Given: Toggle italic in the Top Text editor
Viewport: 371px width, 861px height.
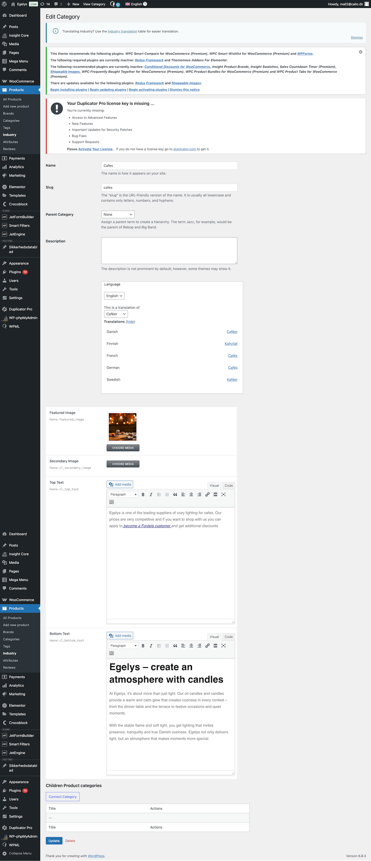Looking at the screenshot, I should tap(151, 494).
